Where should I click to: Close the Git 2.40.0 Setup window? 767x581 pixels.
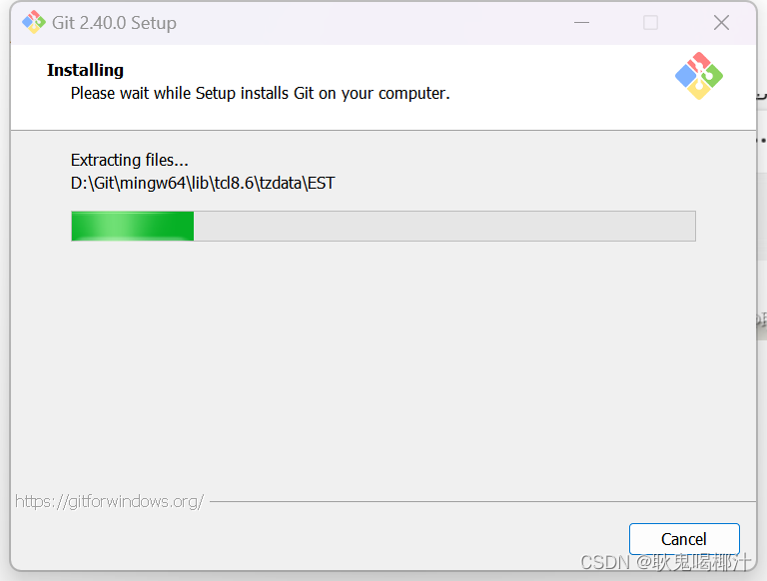pos(721,23)
